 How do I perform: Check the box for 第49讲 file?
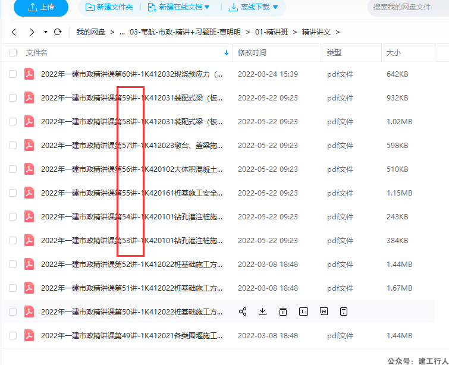point(12,335)
